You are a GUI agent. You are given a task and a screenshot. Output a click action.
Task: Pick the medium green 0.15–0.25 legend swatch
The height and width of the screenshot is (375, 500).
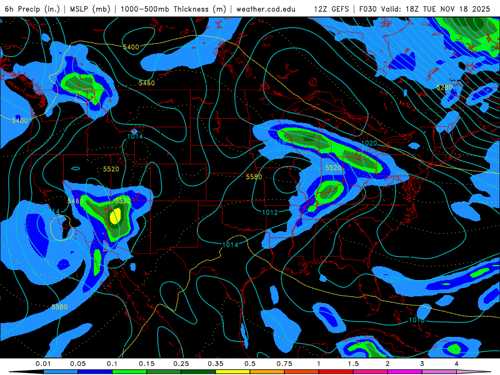(x=164, y=372)
